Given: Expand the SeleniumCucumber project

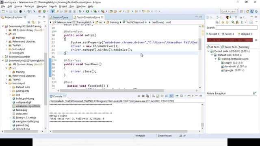Looking at the screenshot, I should (x=3, y=57).
